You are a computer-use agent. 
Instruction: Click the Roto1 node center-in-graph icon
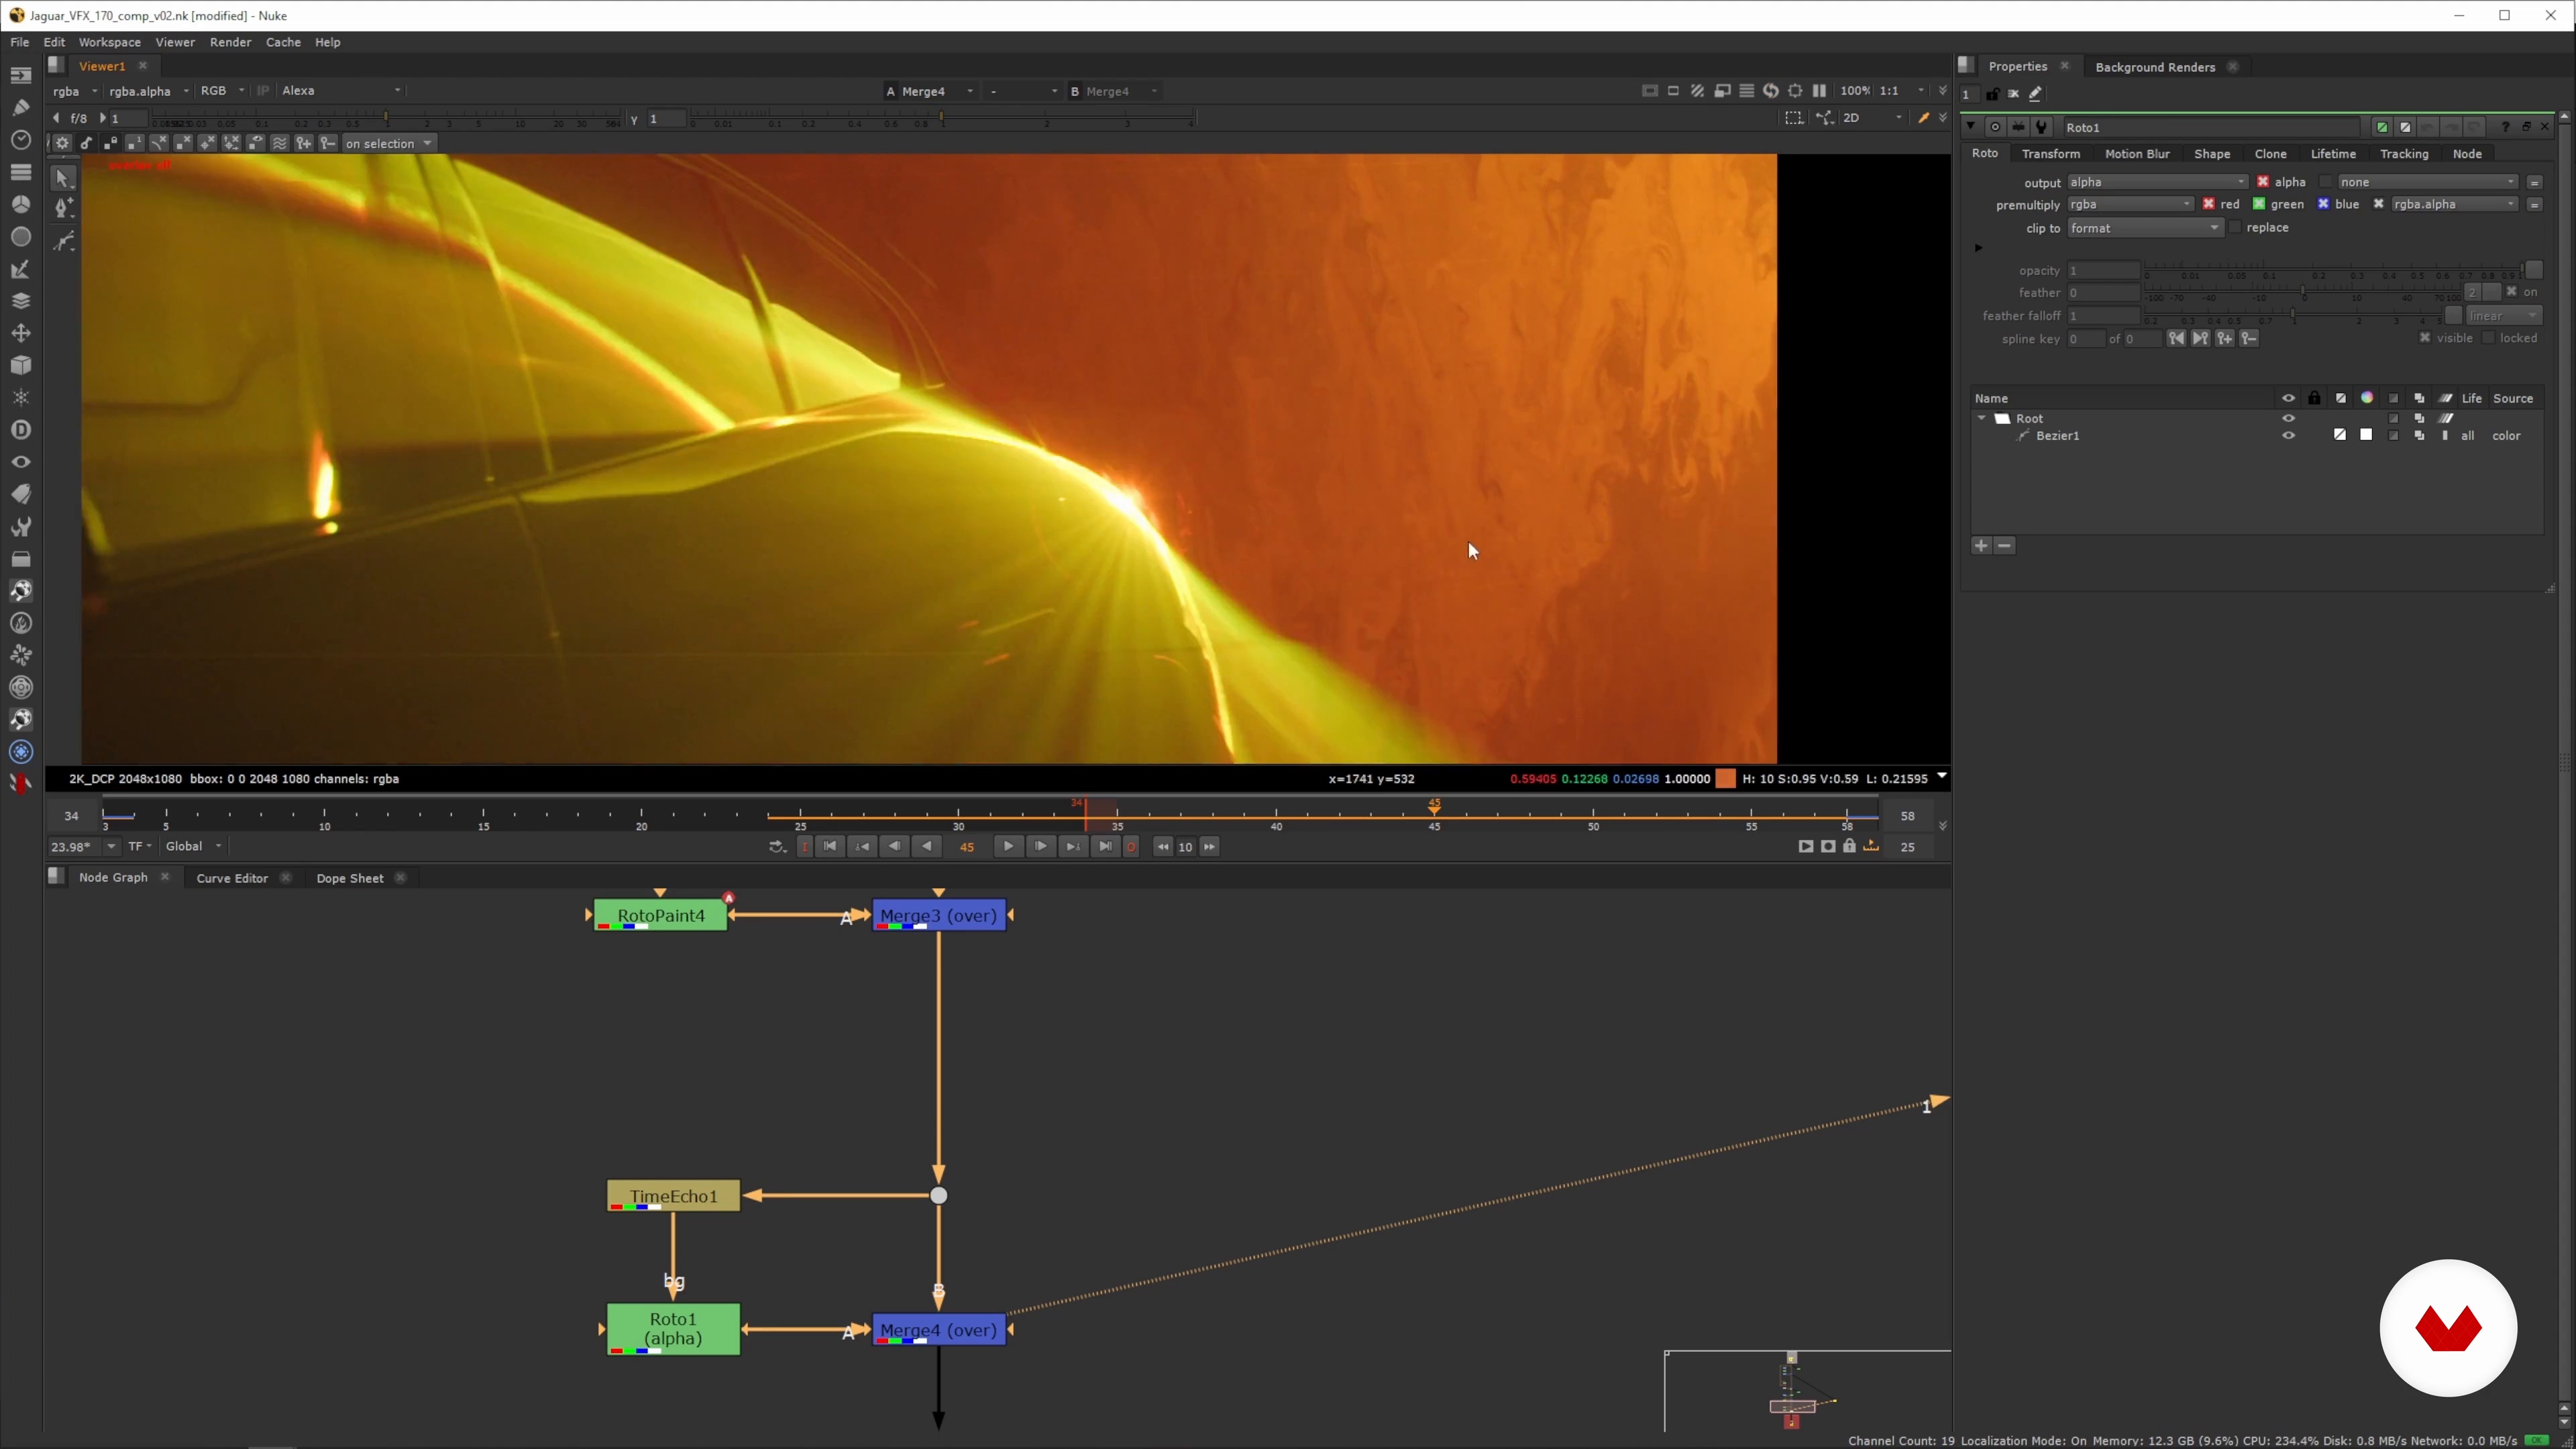point(1995,127)
